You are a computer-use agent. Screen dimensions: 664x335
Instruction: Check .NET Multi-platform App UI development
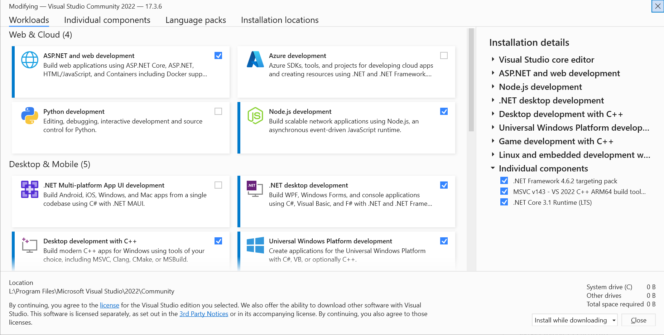(x=218, y=185)
